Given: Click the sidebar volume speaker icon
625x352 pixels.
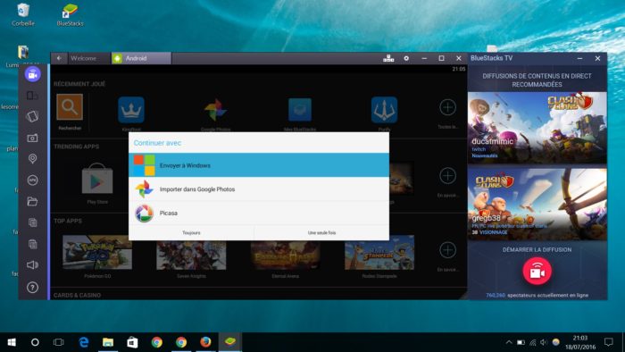Looking at the screenshot, I should (x=32, y=265).
